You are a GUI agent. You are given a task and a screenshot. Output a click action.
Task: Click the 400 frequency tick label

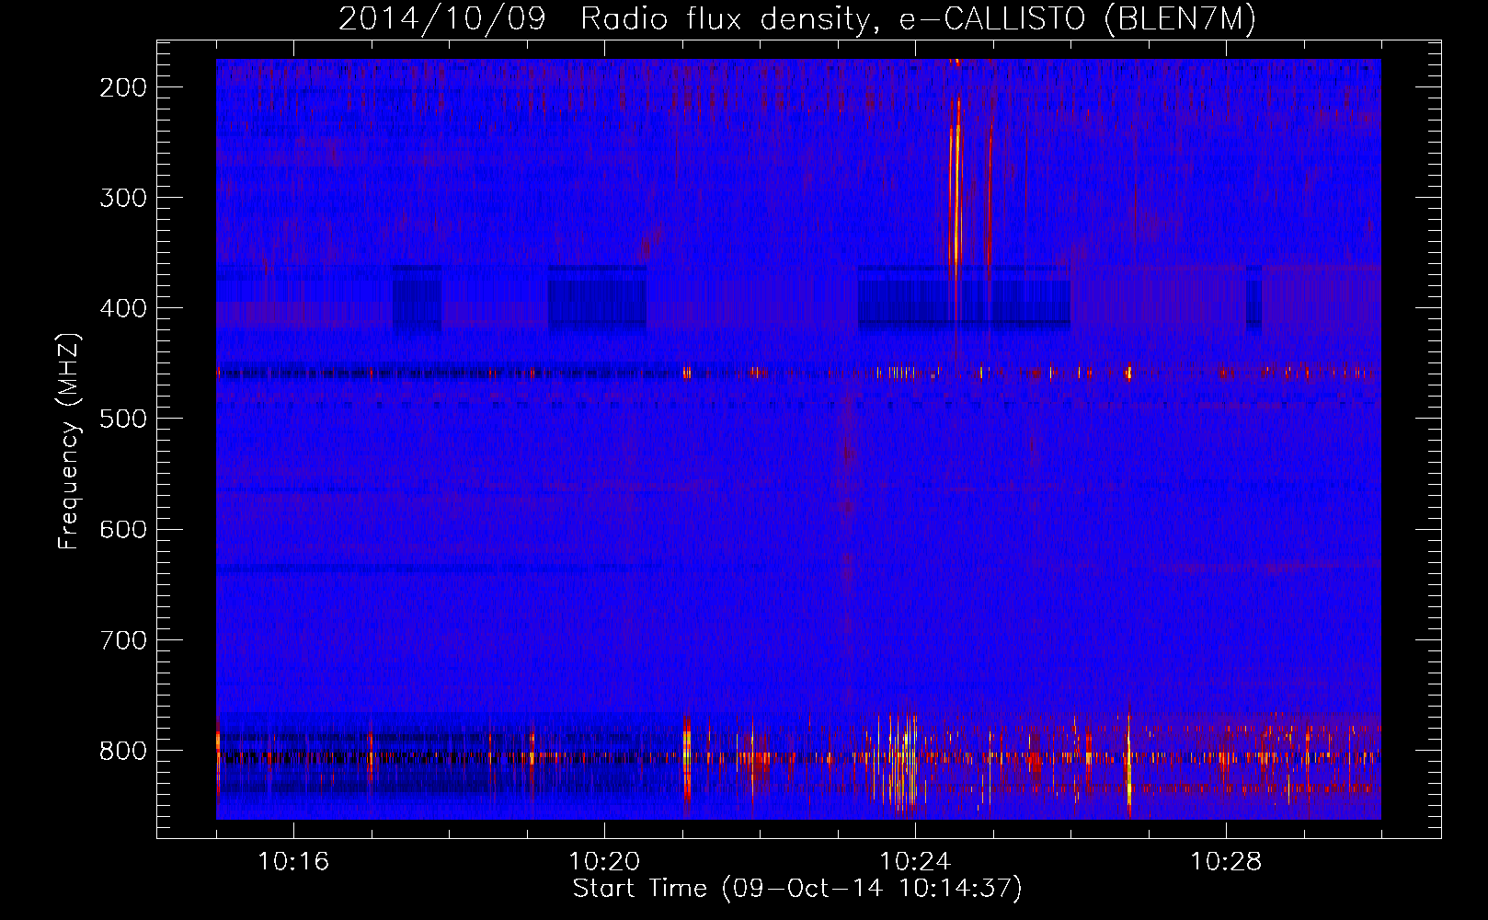coord(123,308)
